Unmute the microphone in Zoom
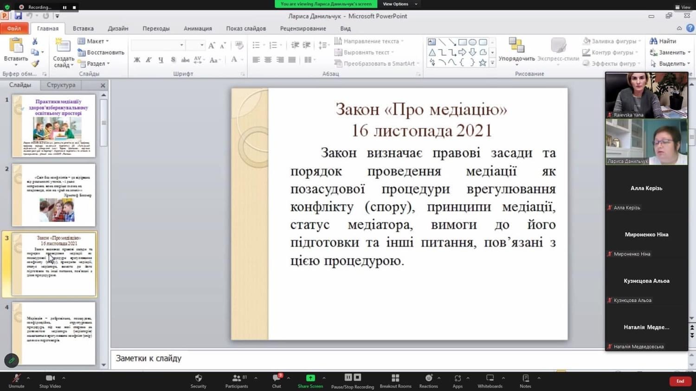The height and width of the screenshot is (391, 696). point(16,378)
